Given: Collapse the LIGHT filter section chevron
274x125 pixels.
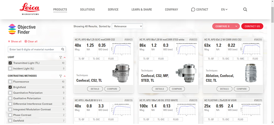Looking at the screenshot, I should click(x=65, y=57).
